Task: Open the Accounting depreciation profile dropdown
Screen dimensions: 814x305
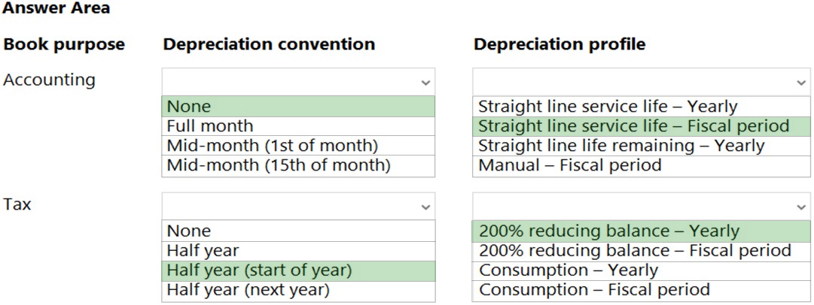Action: [x=641, y=82]
